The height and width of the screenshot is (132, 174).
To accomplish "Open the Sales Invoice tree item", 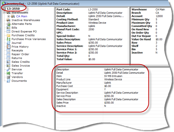I will (x=21, y=66).
